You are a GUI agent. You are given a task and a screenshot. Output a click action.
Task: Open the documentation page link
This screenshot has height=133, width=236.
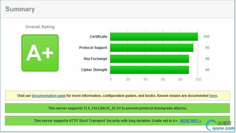48,96
